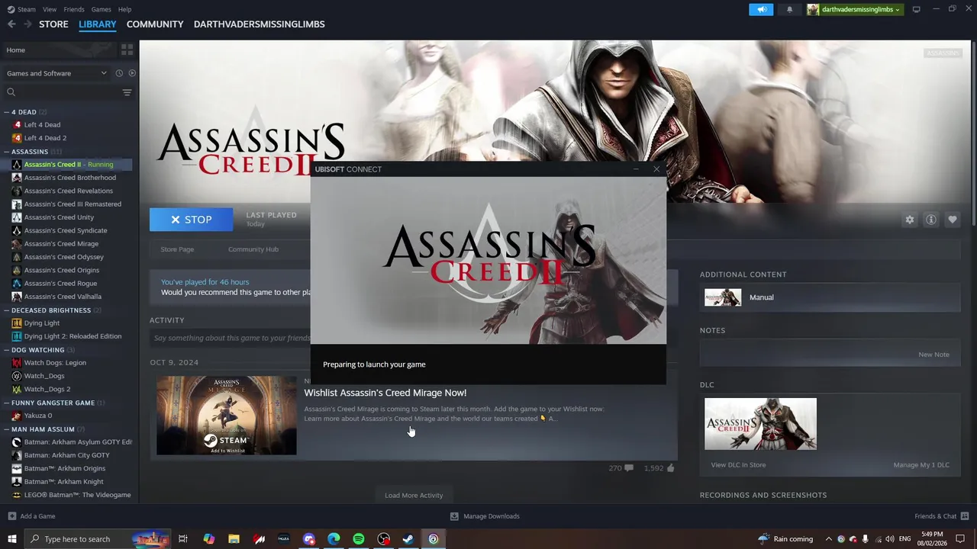
Task: Collapse the DECEASED BRIGHTNESS collection
Action: (x=6, y=310)
